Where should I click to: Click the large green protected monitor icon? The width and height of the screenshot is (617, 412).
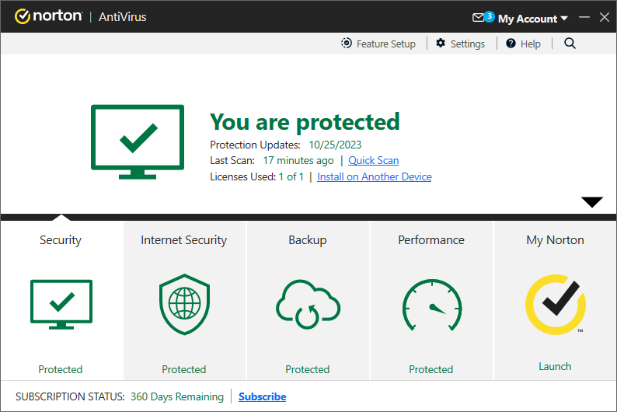[x=138, y=141]
